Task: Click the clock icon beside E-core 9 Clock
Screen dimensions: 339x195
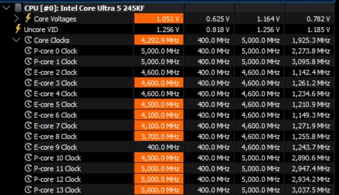Action: click(x=28, y=147)
